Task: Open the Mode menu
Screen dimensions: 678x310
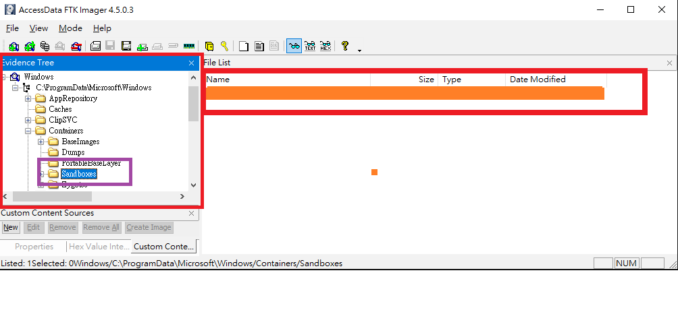Action: (x=70, y=28)
